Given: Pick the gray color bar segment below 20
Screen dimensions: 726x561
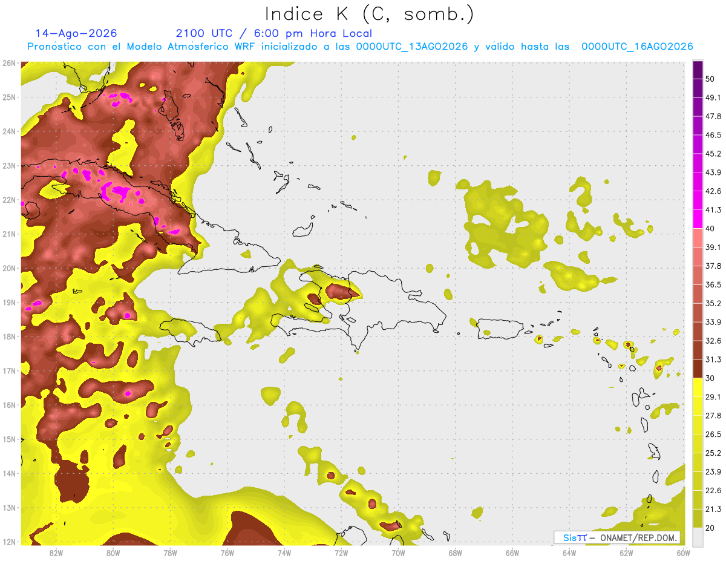Looking at the screenshot, I should (x=698, y=537).
